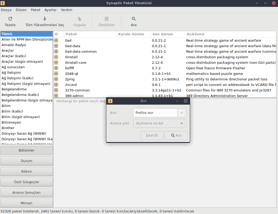Image resolution: width=278 pixels, height=214 pixels.
Task: Click the Ara button in Bul dialog
Action: [176, 135]
